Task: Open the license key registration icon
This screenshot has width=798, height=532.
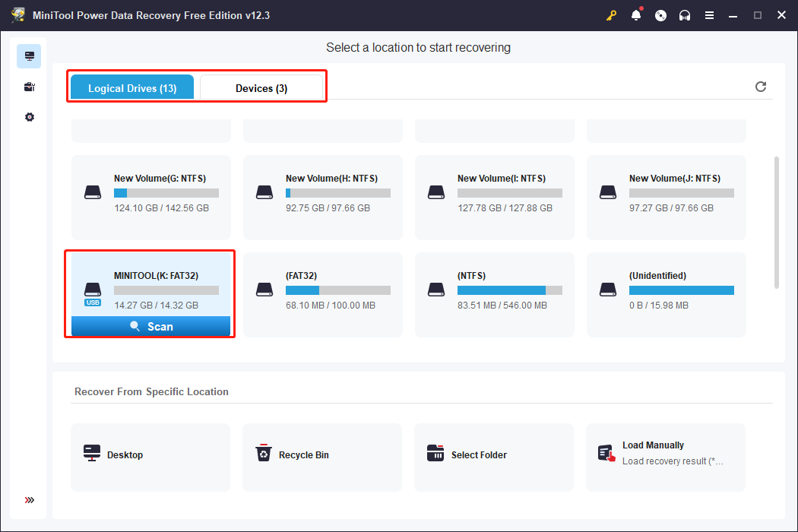Action: [612, 14]
